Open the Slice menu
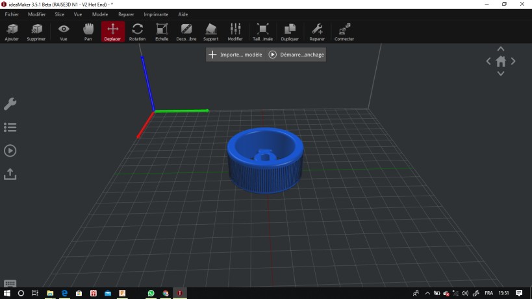Image resolution: width=532 pixels, height=299 pixels. point(59,14)
